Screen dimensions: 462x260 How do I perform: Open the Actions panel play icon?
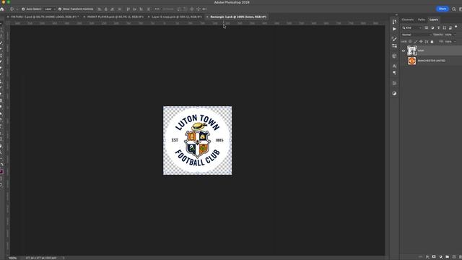394,29
